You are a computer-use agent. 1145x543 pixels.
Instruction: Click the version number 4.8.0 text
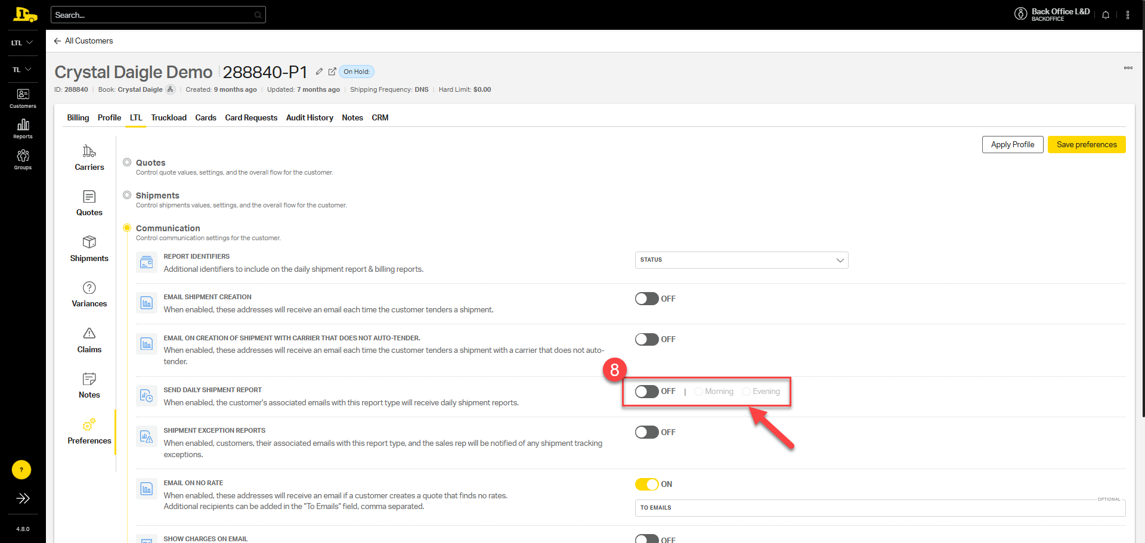tap(23, 529)
